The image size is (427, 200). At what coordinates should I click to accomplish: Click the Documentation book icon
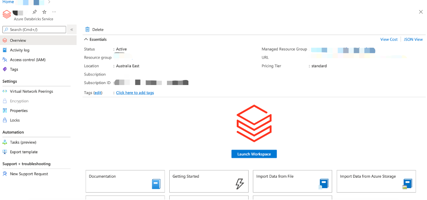pyautogui.click(x=156, y=184)
